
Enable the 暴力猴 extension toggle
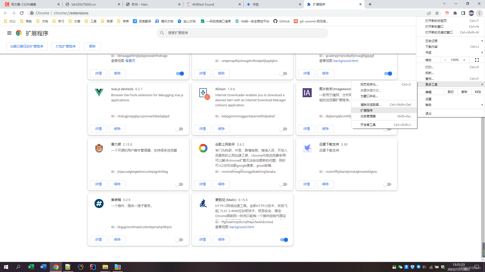point(179,184)
